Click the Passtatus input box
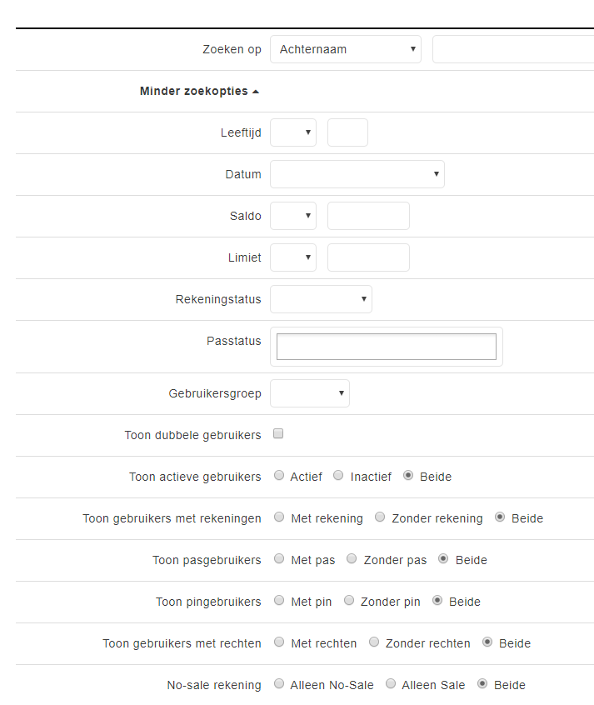 coord(386,347)
